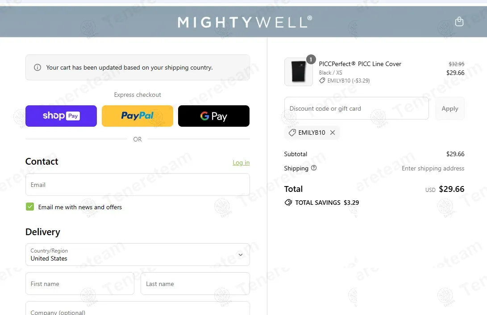This screenshot has height=315, width=487.
Task: Click the info icon in cart notice
Action: pos(37,67)
